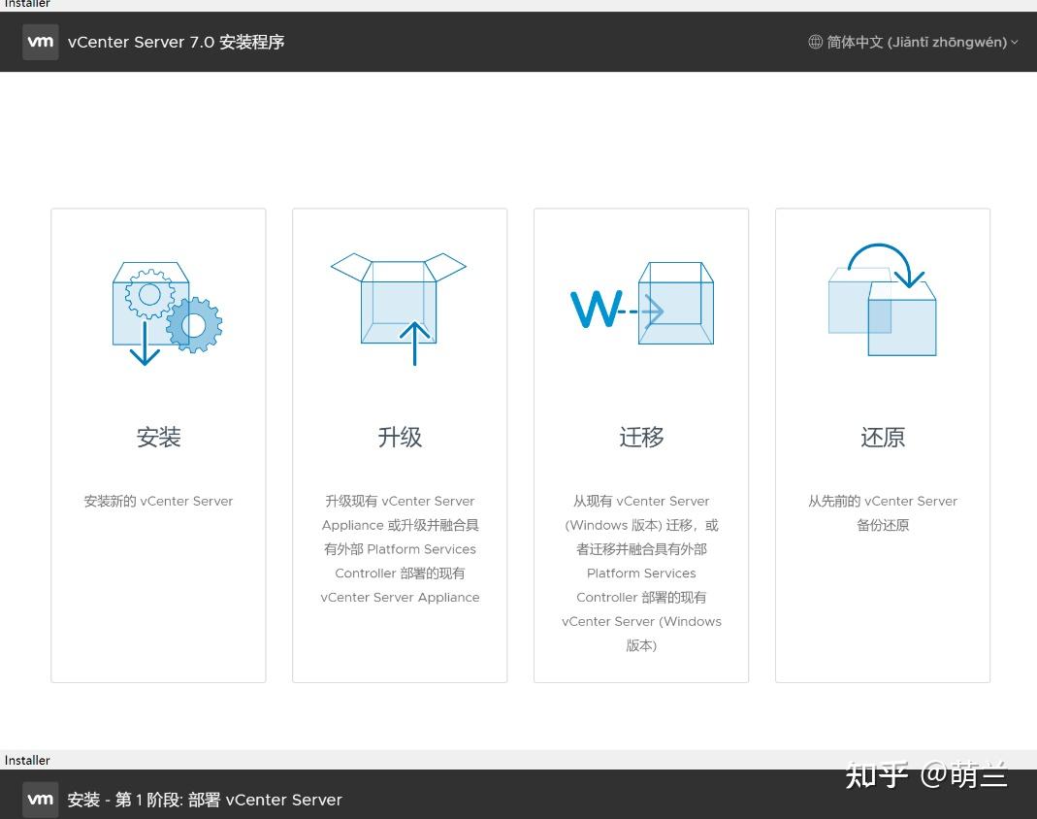The width and height of the screenshot is (1037, 819).
Task: Select the 迁移 card title
Action: tap(641, 438)
